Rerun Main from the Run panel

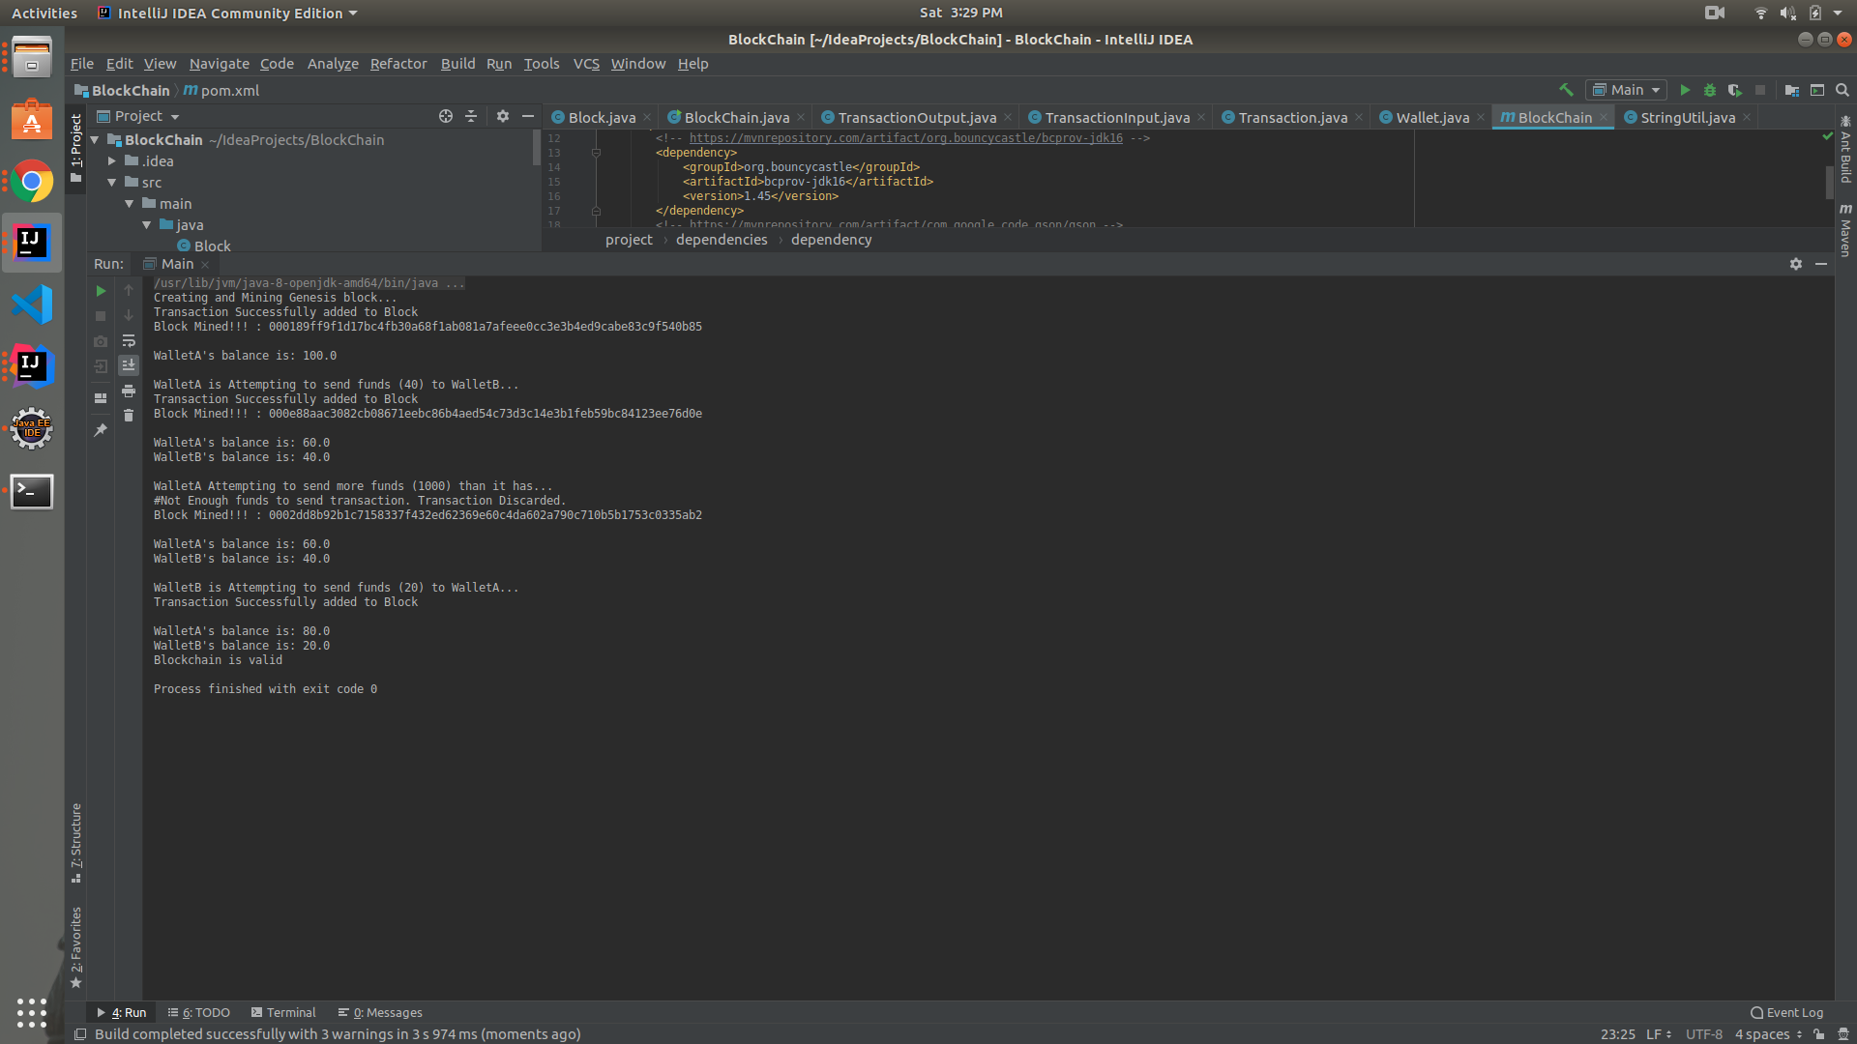point(101,291)
